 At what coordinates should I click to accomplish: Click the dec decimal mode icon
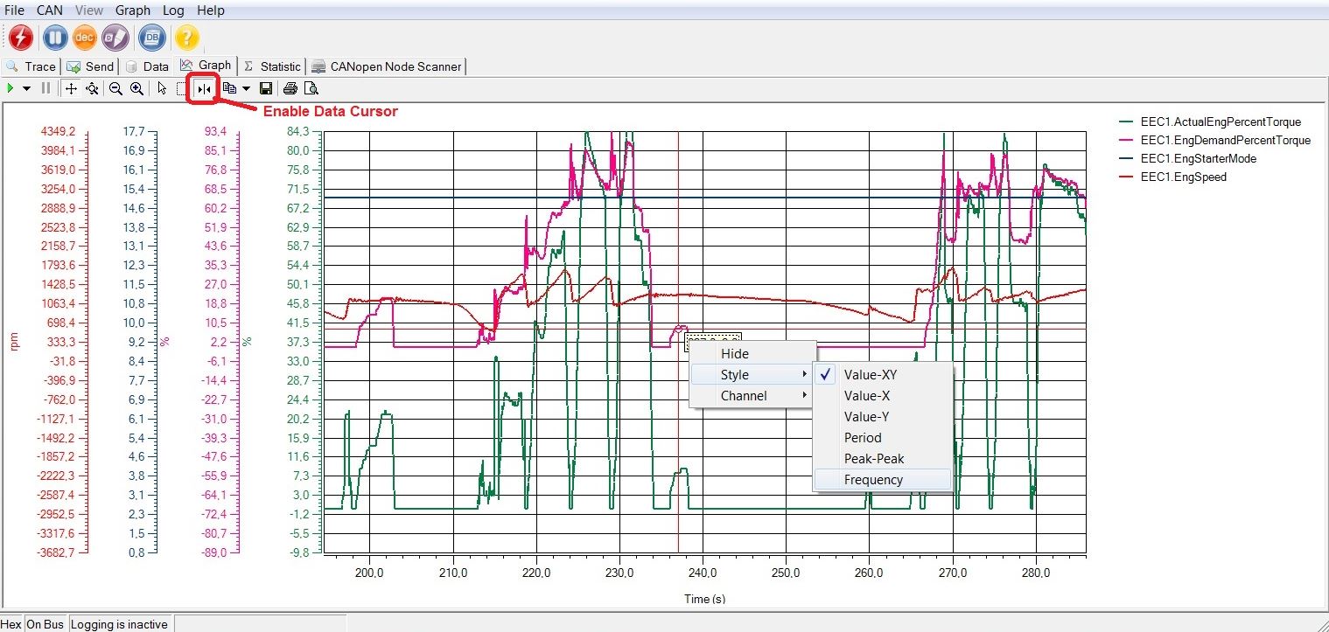coord(84,38)
